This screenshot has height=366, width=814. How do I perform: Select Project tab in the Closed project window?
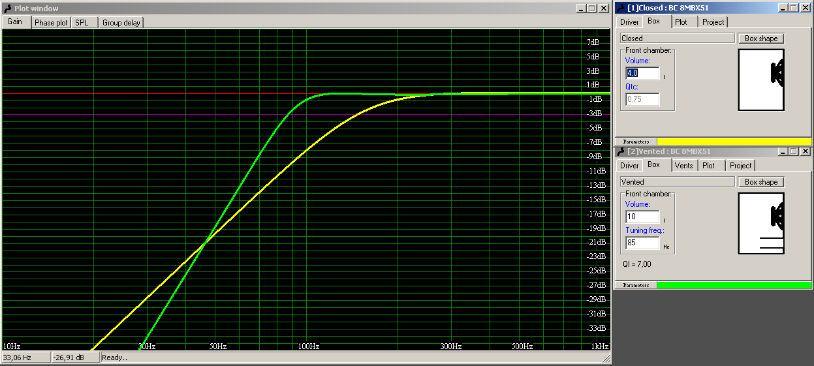(713, 22)
